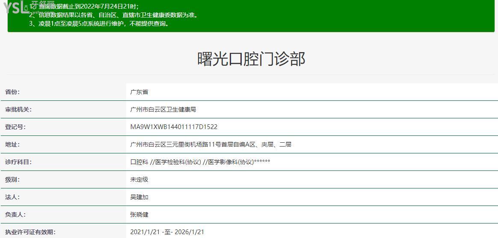Select the 法人 label
Viewport: 498px width, 238px height.
coord(12,197)
